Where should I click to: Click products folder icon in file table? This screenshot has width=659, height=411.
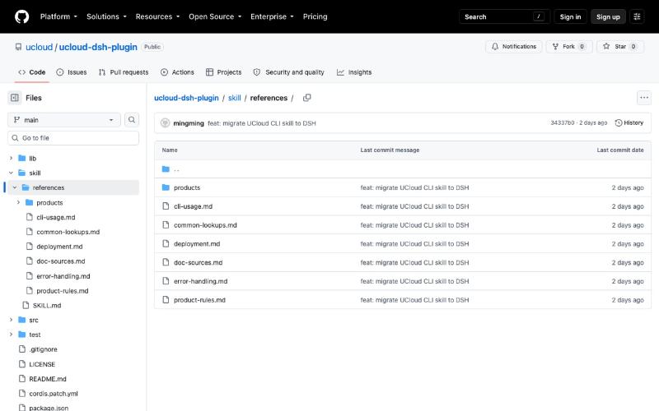pos(166,187)
